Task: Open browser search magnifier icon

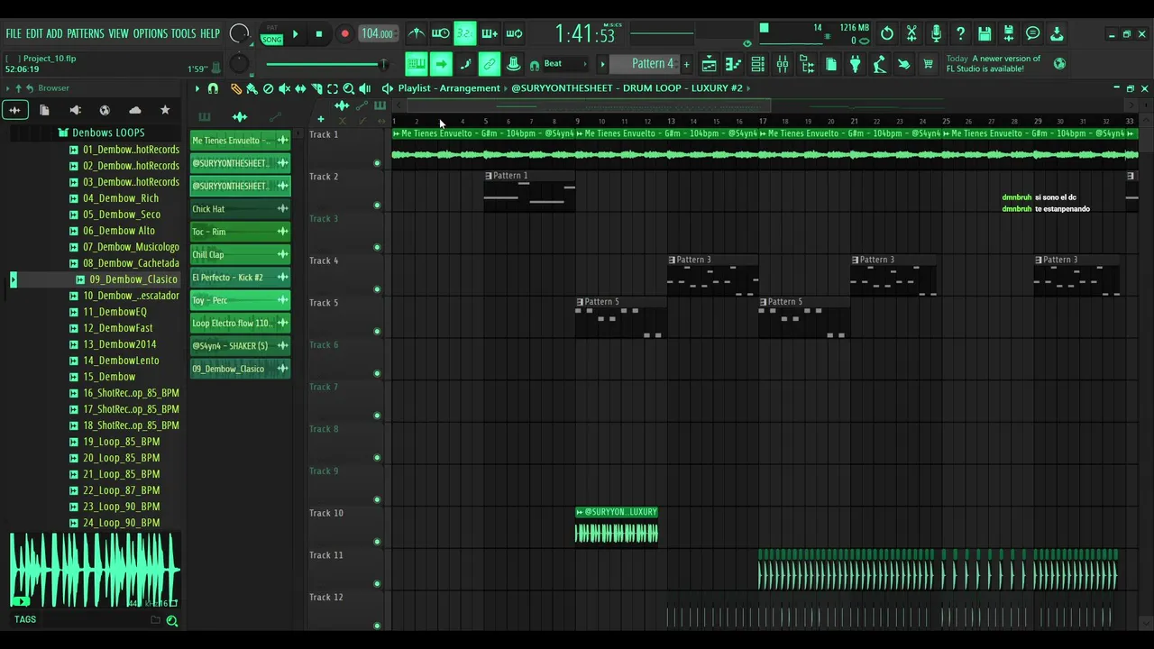Action: point(172,620)
